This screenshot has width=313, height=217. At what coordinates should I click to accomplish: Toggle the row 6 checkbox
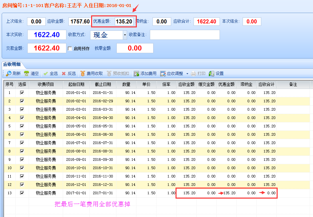click(x=22, y=134)
